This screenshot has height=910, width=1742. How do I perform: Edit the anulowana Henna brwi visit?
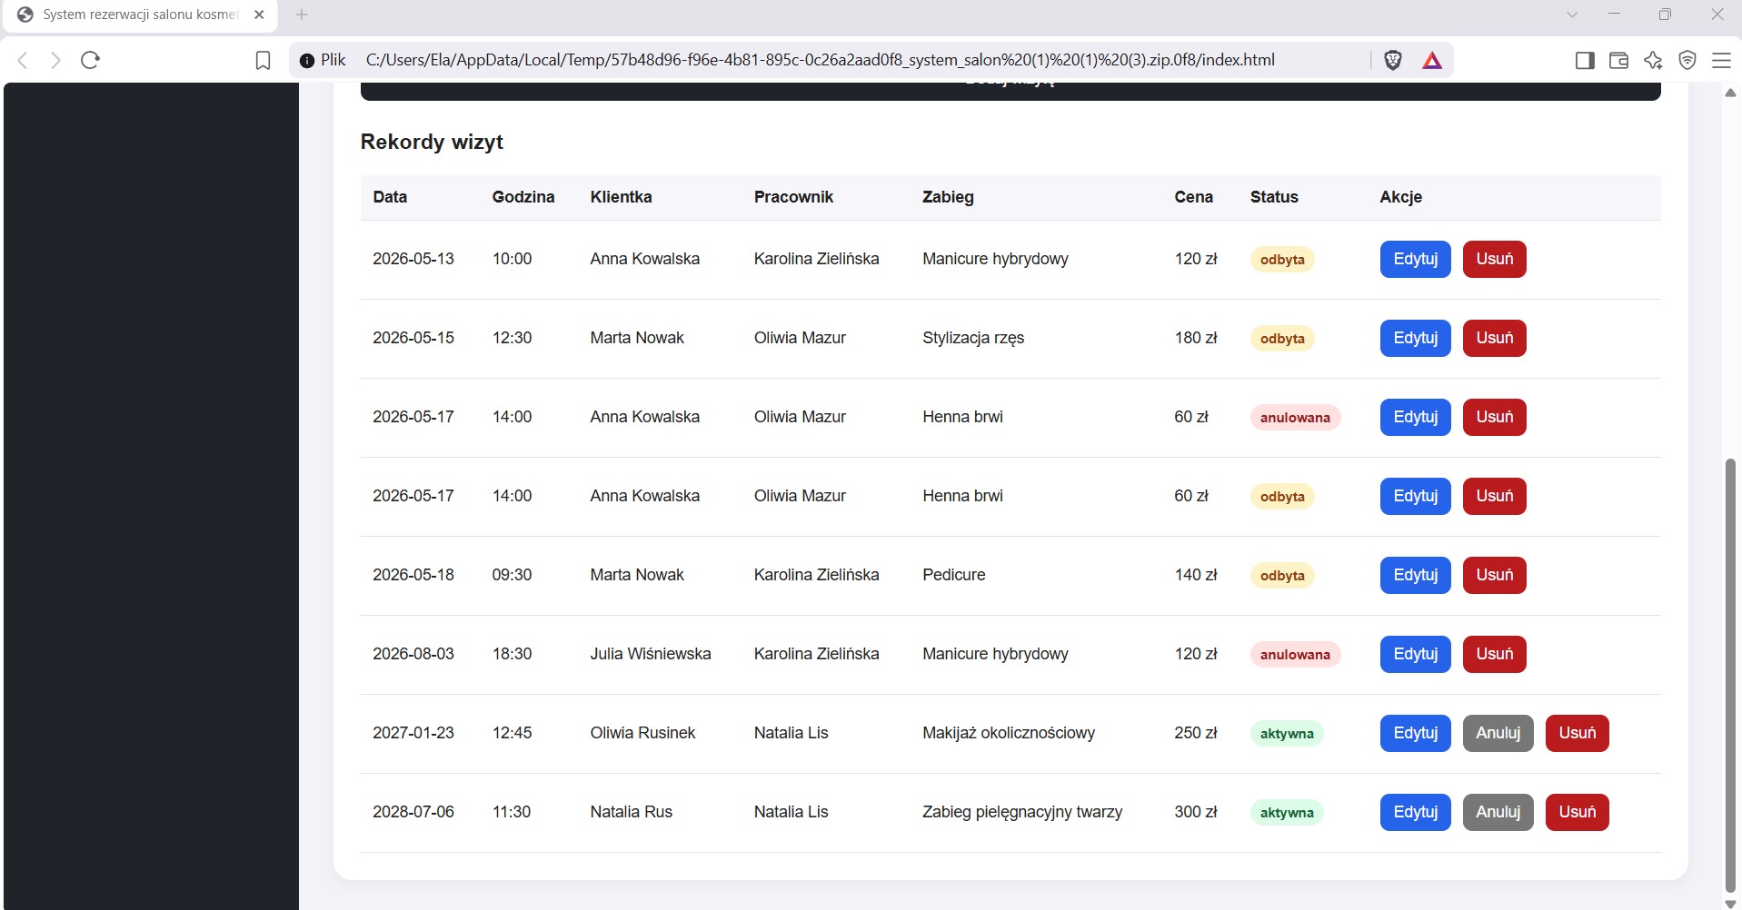click(1415, 417)
